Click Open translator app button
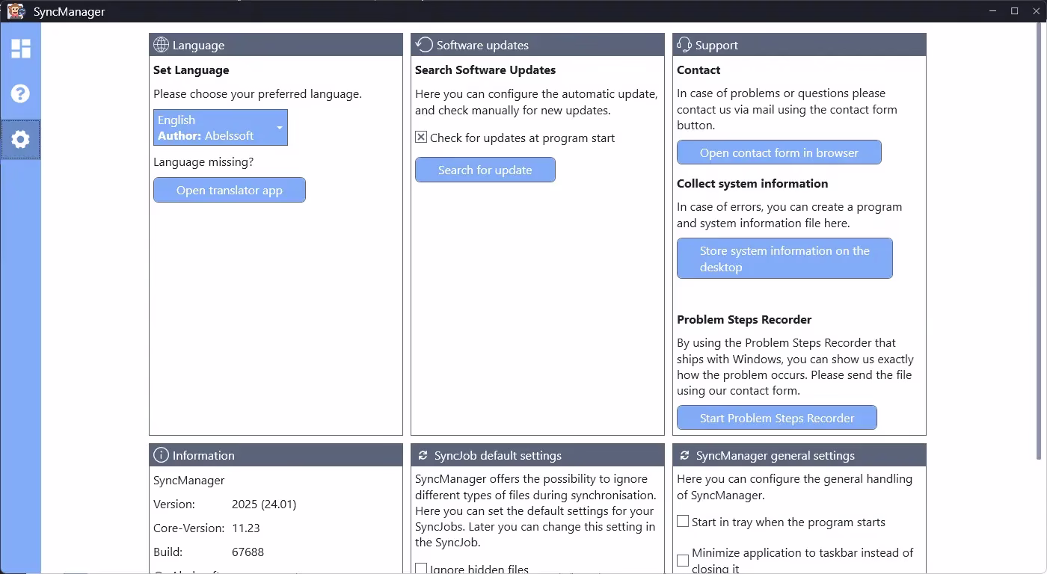 click(230, 190)
